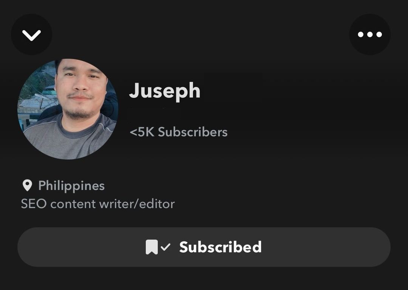The height and width of the screenshot is (290, 408).
Task: Click the Philippines location label
Action: click(x=71, y=186)
